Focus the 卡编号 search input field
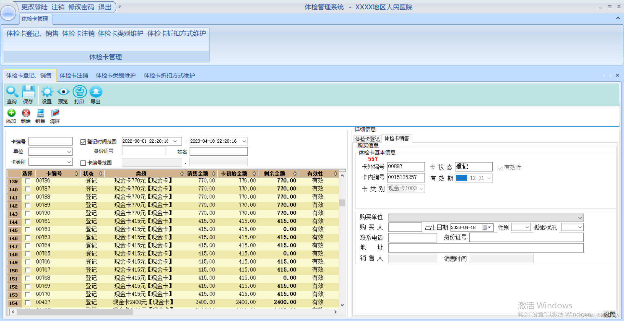 (50, 141)
